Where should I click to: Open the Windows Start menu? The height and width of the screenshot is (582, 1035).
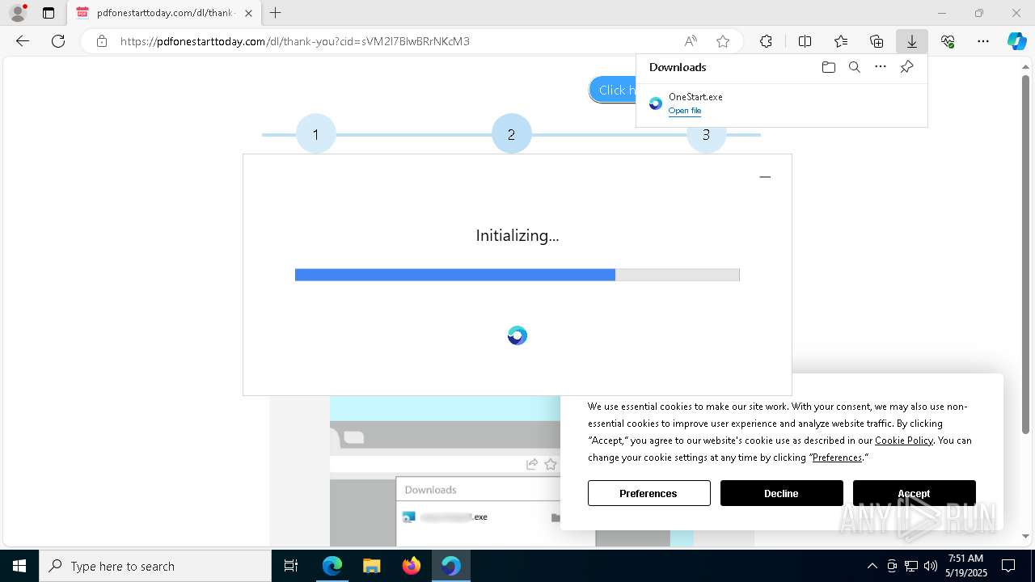[x=19, y=566]
